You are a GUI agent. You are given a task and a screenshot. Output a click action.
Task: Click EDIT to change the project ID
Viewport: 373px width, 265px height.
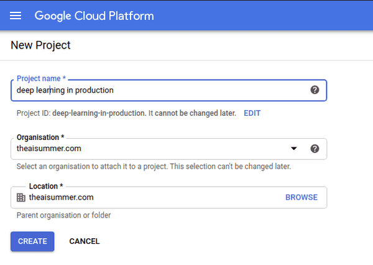coord(252,113)
